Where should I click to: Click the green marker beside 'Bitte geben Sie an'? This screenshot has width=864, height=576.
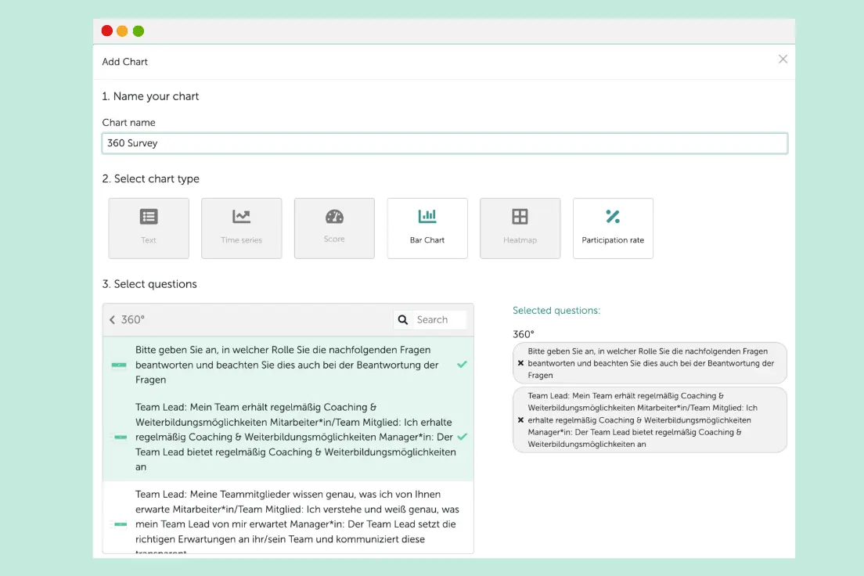point(119,365)
